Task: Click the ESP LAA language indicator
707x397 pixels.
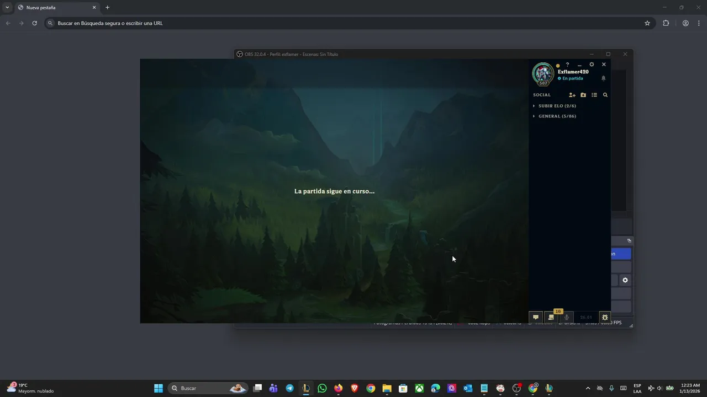Action: (x=637, y=388)
